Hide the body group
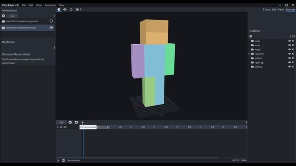Viewport: 296px width, 166px height. point(290,41)
